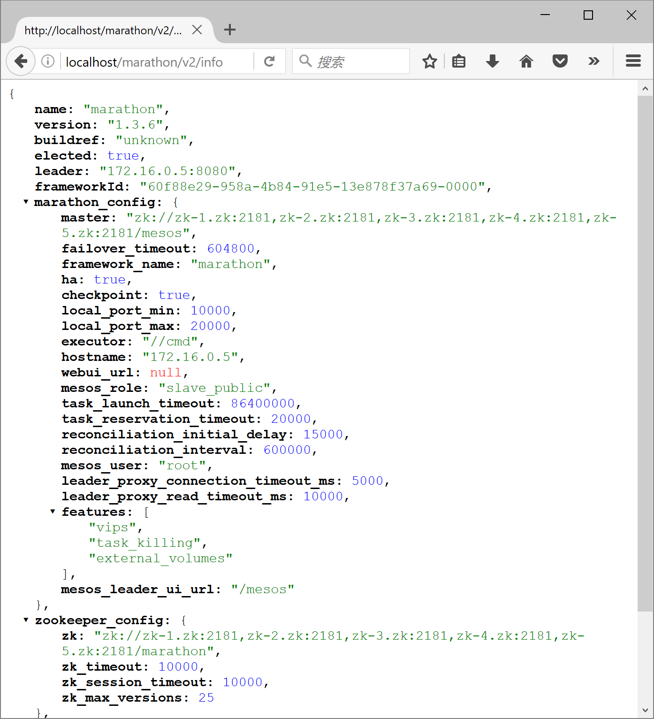The height and width of the screenshot is (719, 654).
Task: Click the master key in marathon_config
Action: tap(88, 217)
